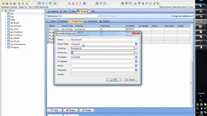Open the Triggers sub-tab
Viewport: 207px width, 116px height.
click(104, 21)
